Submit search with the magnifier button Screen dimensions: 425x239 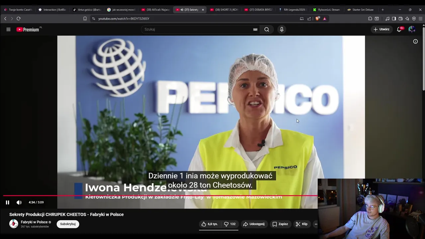[267, 29]
